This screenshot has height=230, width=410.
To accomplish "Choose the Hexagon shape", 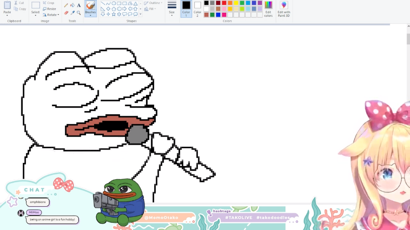I will [119, 9].
